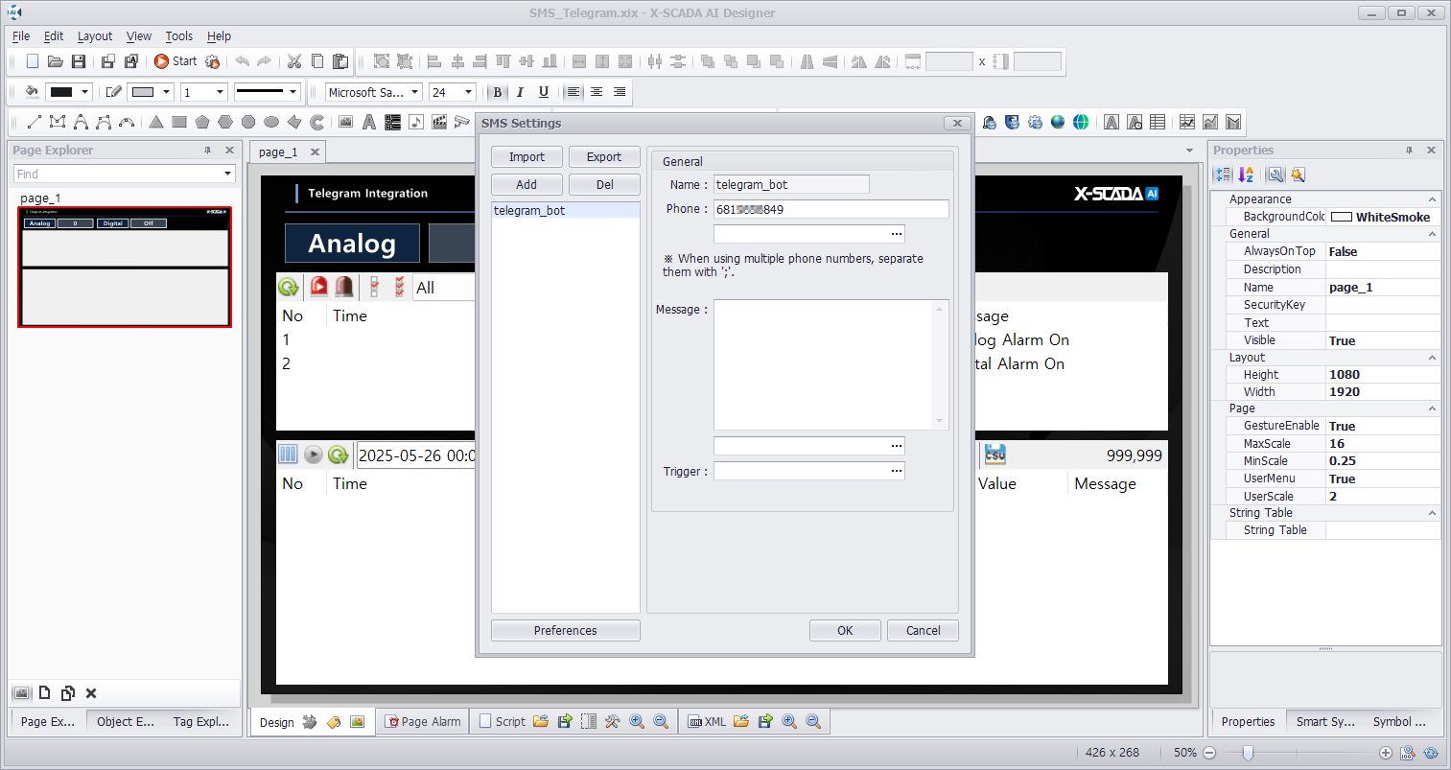Open the font size 24 dropdown
The width and height of the screenshot is (1451, 770).
[468, 92]
